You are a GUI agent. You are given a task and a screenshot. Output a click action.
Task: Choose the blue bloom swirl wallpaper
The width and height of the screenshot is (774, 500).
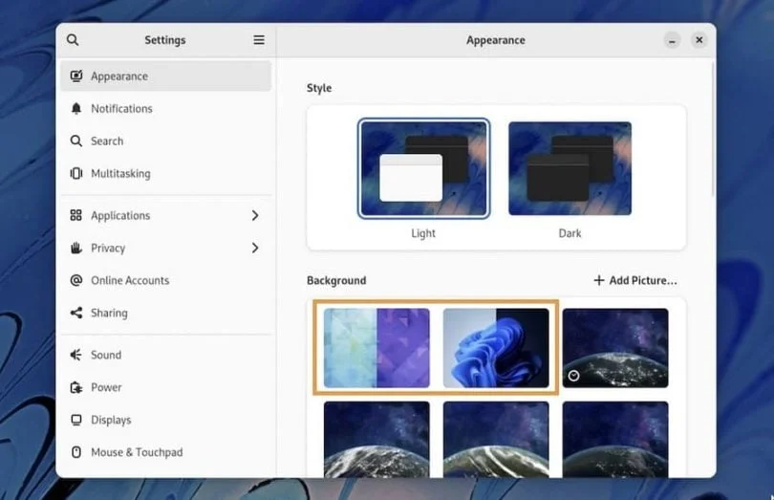[x=496, y=348]
